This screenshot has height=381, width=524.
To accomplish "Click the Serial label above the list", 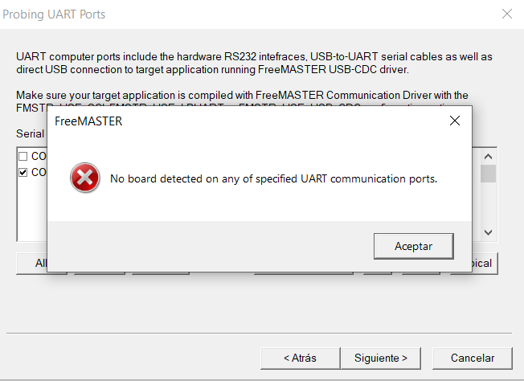I will [30, 133].
